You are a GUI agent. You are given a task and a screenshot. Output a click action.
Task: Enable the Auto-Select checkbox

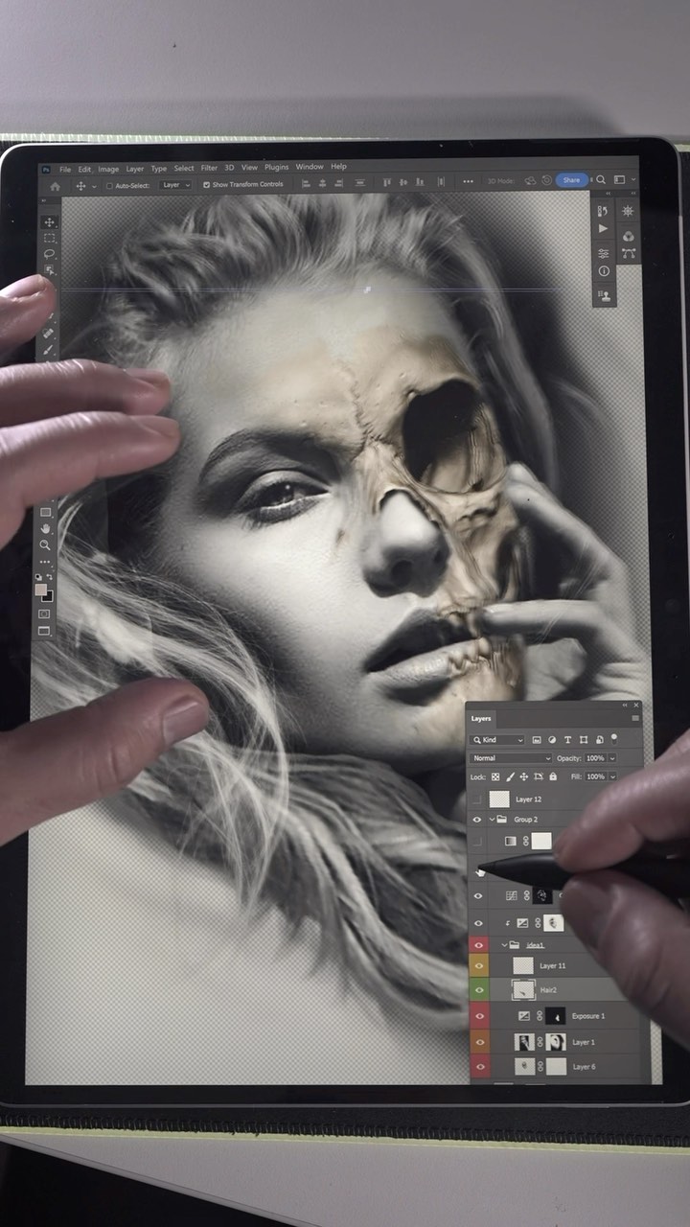(x=109, y=185)
